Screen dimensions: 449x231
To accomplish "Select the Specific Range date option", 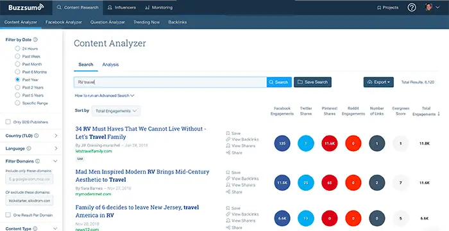I will 17,103.
